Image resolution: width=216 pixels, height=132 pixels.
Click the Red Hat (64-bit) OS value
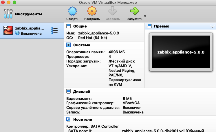(93, 38)
